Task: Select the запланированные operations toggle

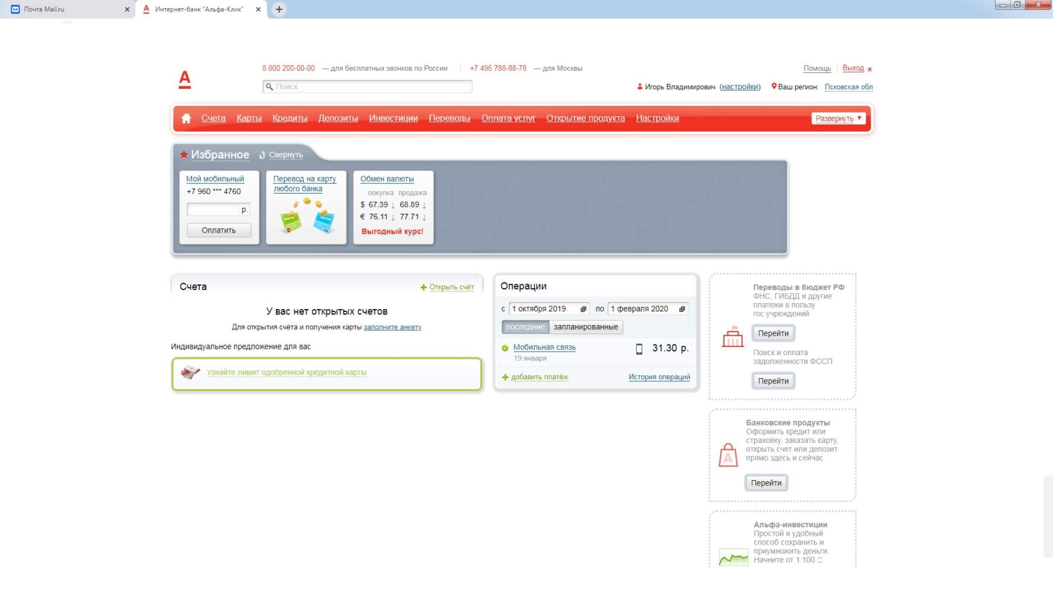Action: 586,327
